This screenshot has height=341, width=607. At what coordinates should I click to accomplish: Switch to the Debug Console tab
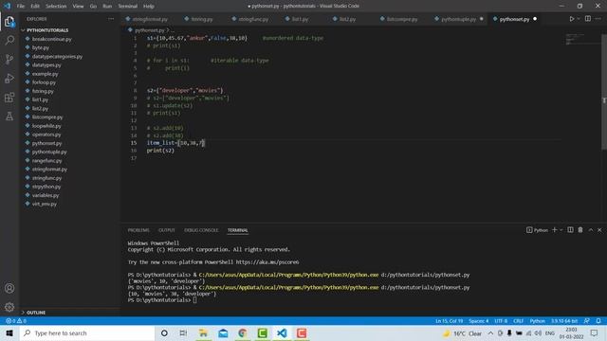click(201, 230)
